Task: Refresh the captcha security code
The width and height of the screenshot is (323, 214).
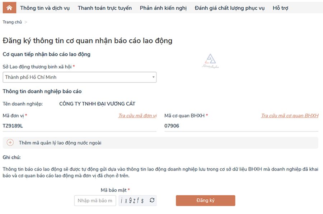Action: click(152, 200)
